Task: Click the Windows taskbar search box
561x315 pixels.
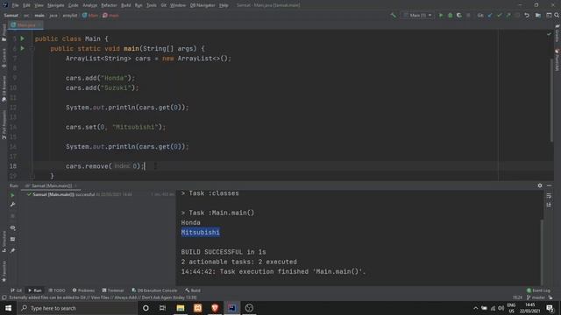Action: pos(77,308)
